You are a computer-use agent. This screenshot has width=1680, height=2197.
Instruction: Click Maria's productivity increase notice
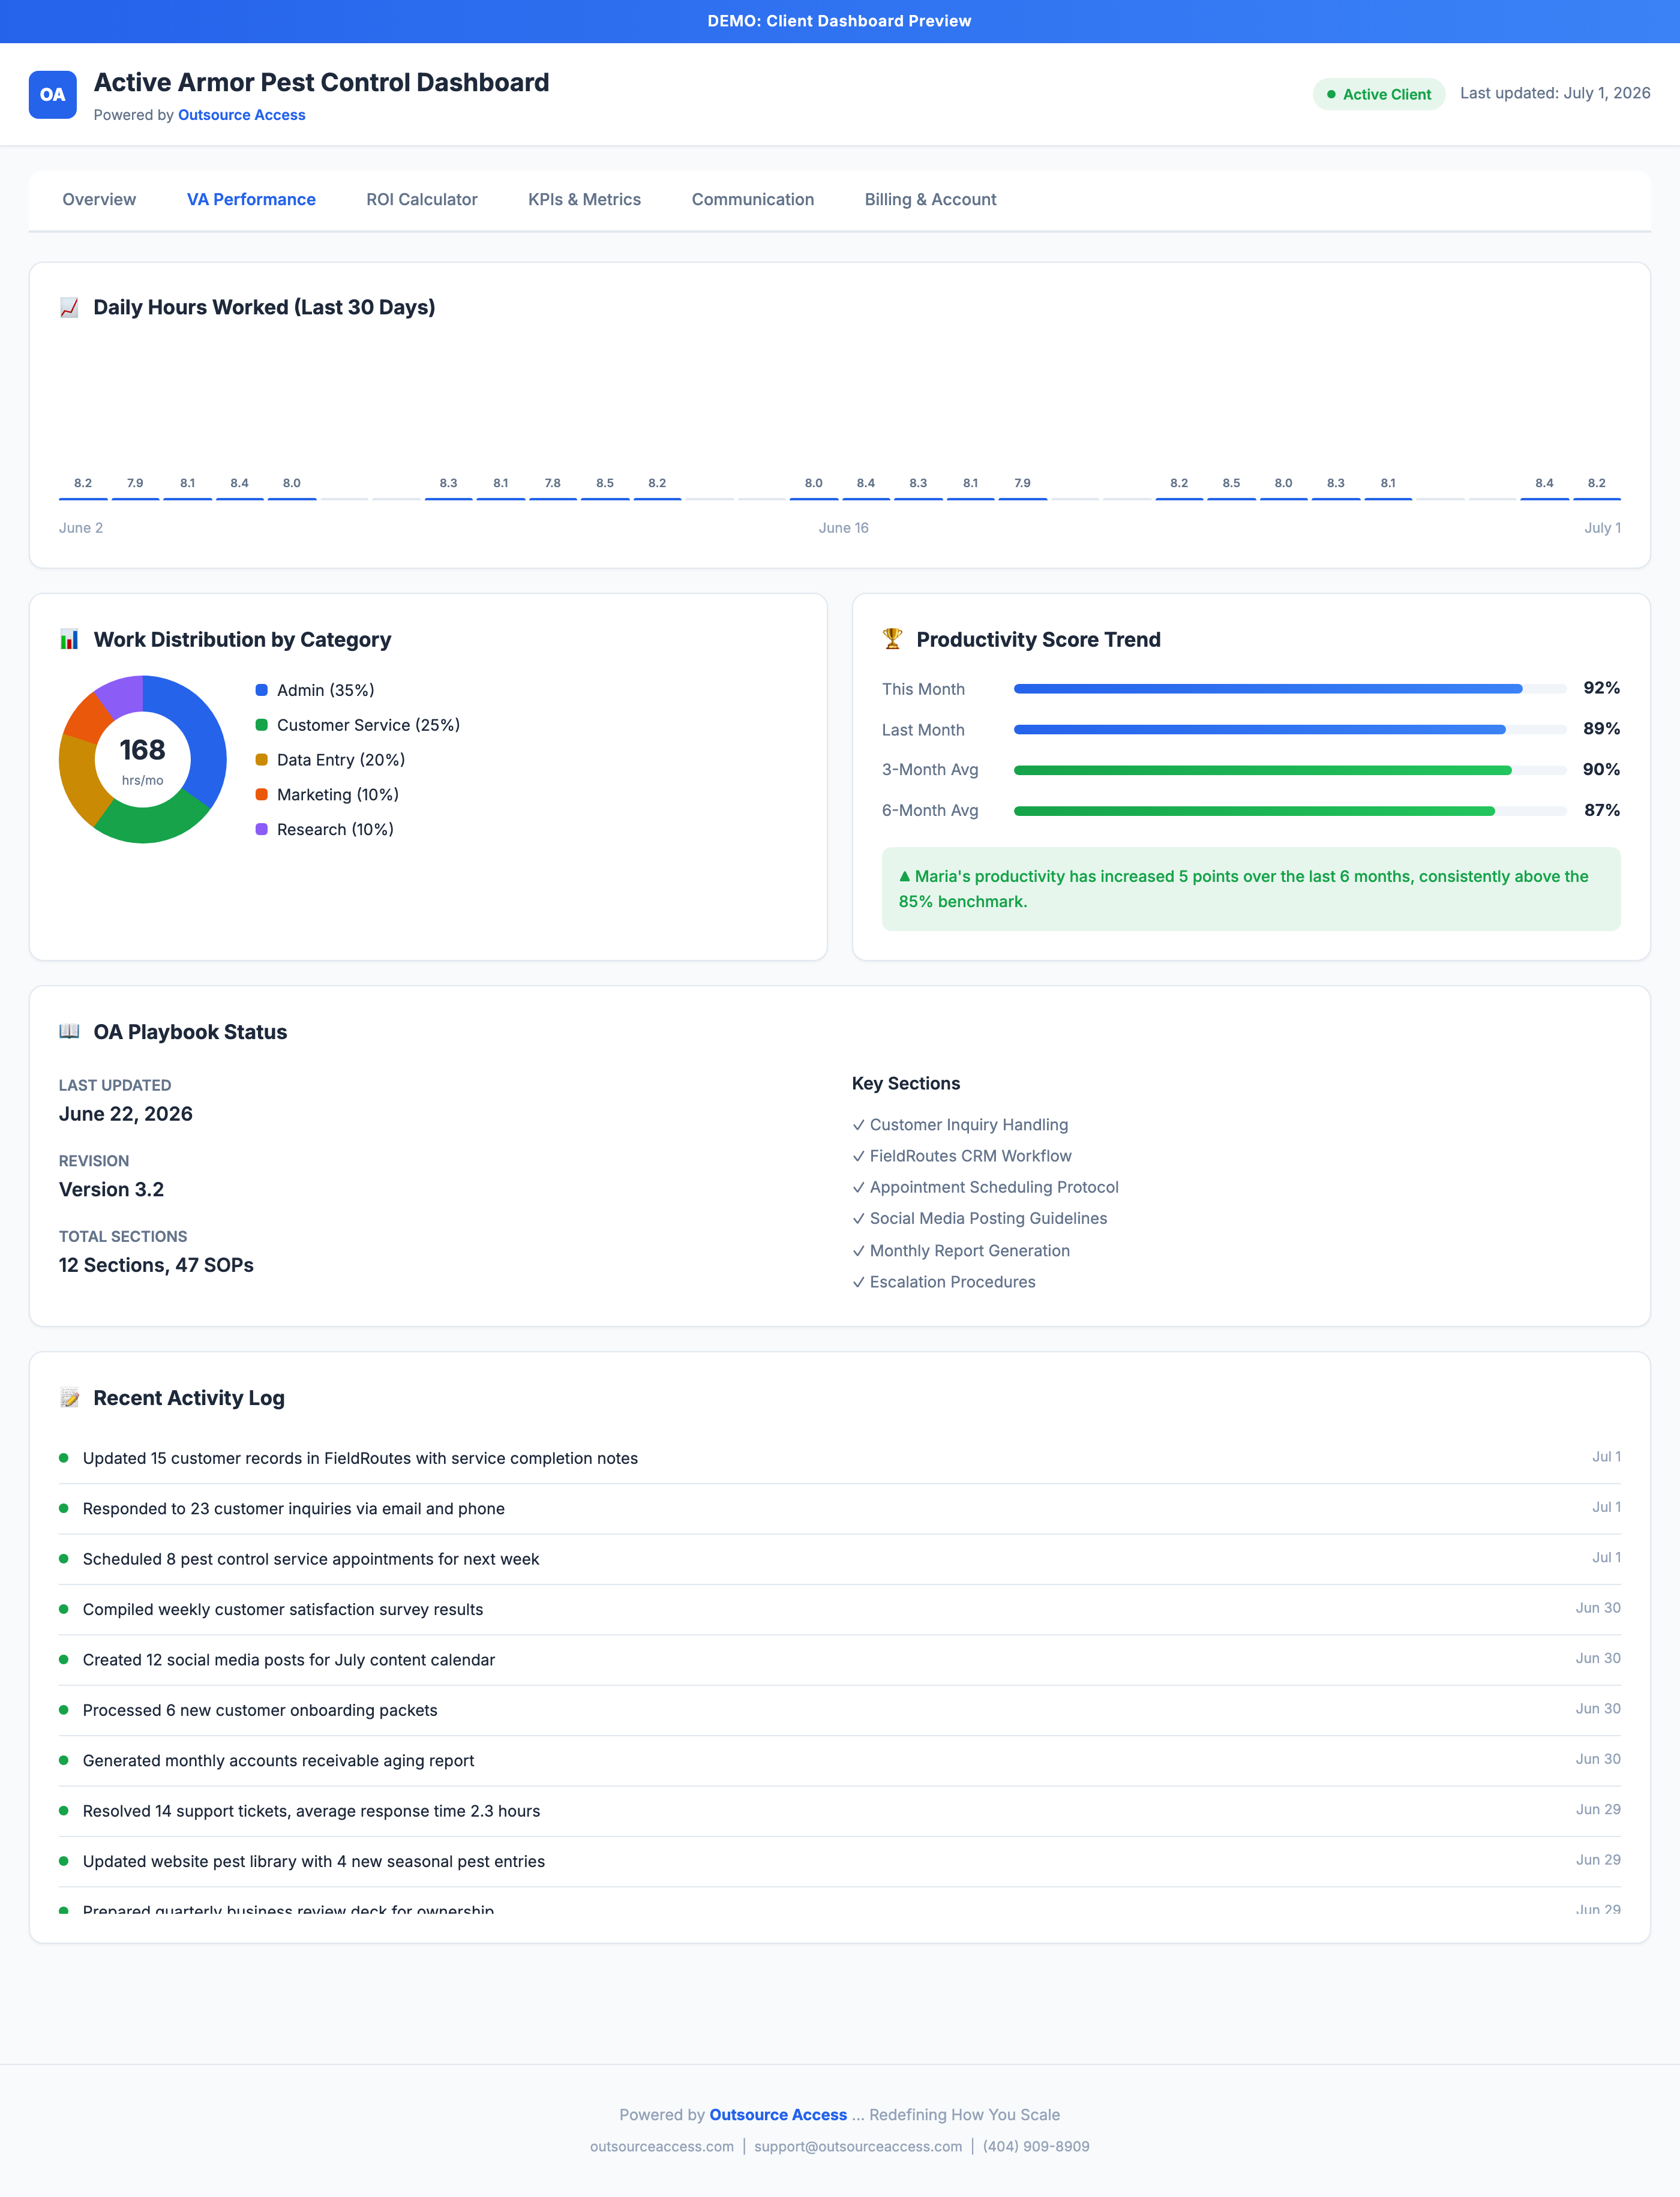1251,889
